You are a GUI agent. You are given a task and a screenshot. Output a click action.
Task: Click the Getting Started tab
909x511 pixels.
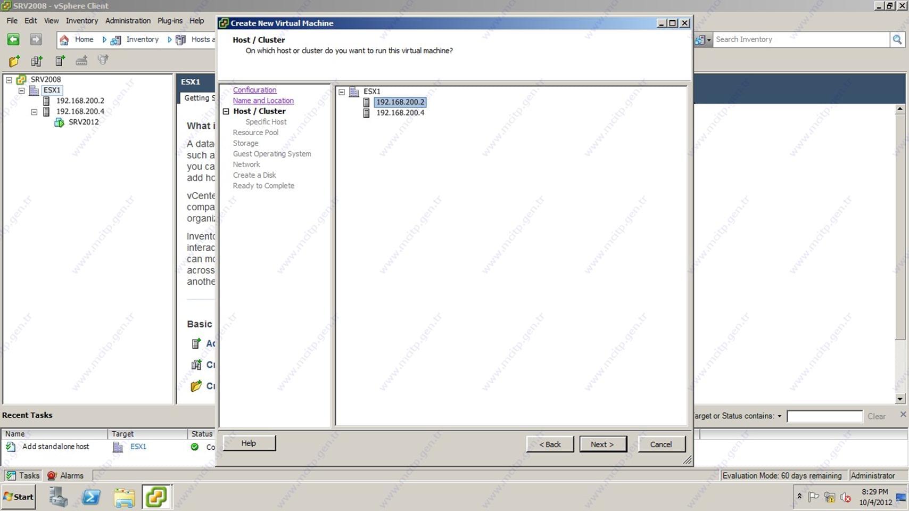[x=197, y=98]
